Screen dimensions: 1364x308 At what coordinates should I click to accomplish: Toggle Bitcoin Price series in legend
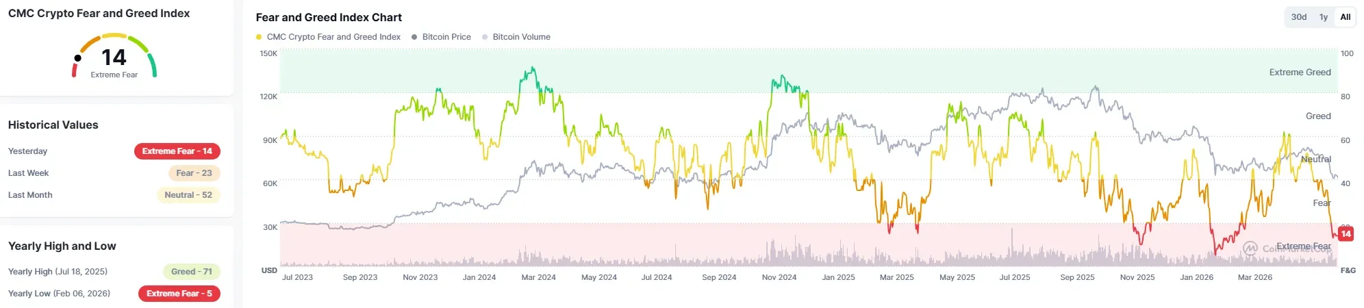pyautogui.click(x=441, y=37)
